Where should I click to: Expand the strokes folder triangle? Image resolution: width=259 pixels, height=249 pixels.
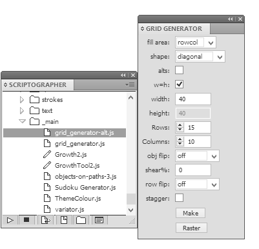click(x=22, y=99)
